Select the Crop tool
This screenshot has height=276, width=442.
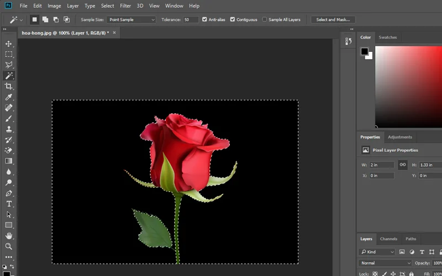tap(9, 86)
